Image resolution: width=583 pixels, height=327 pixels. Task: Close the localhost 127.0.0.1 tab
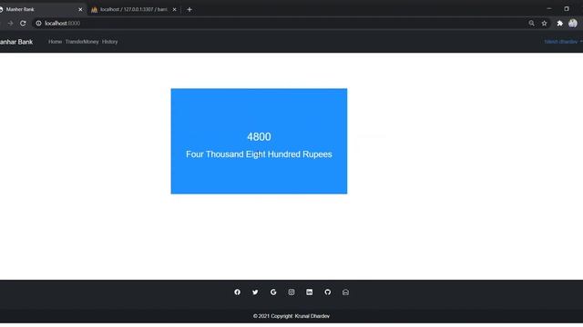point(174,10)
